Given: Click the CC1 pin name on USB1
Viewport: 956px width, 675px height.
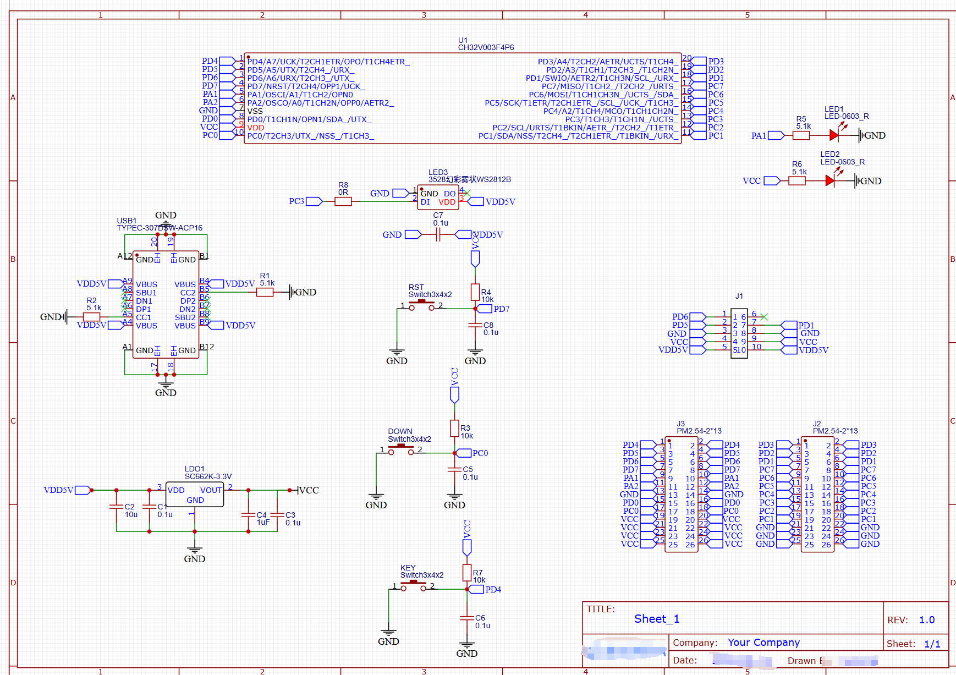Looking at the screenshot, I should coord(144,317).
